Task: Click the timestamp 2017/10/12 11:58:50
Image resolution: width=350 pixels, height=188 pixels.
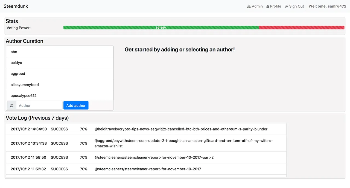Action: (x=28, y=157)
